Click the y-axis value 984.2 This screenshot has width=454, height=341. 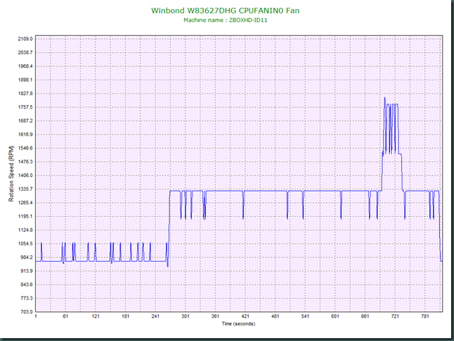pos(27,257)
